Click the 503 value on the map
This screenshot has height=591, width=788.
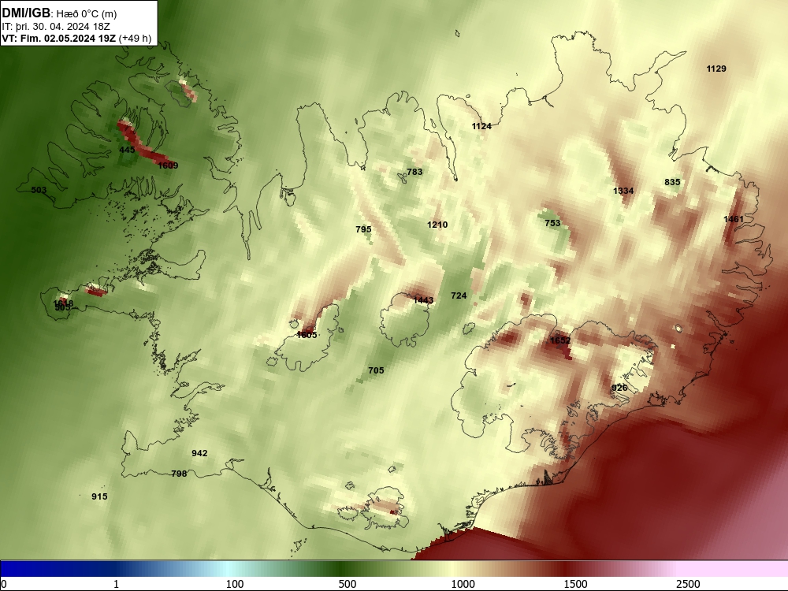pyautogui.click(x=39, y=190)
